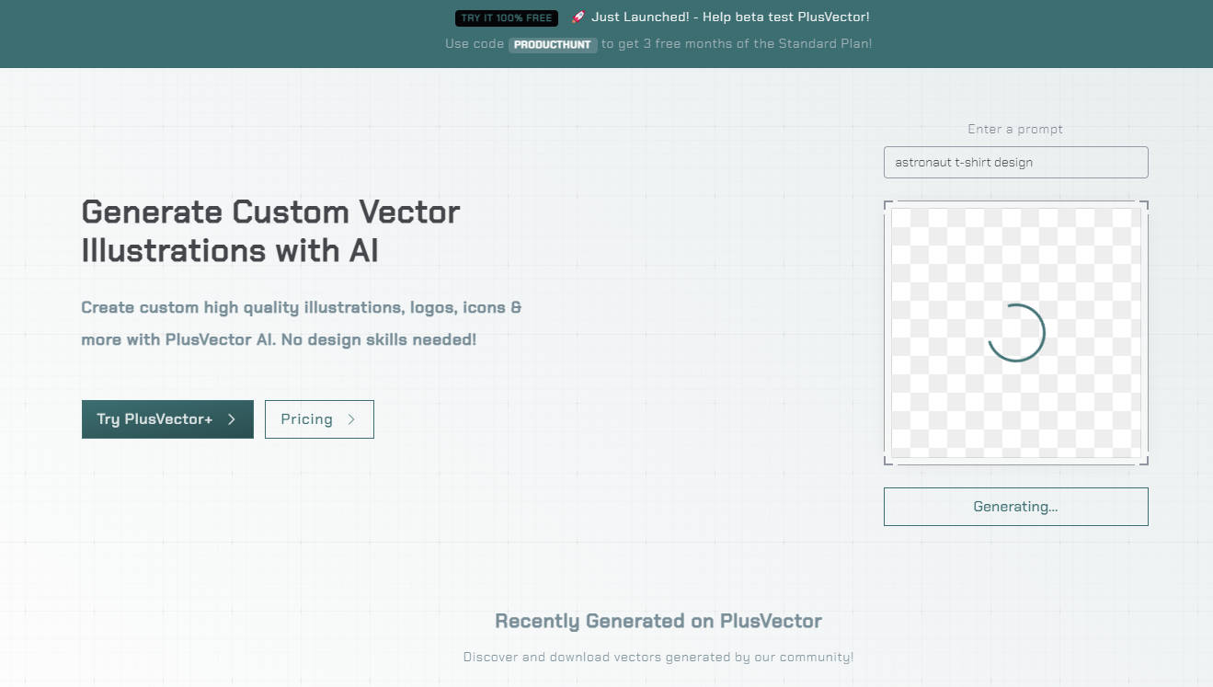
Task: Open Try PlusVector+ button
Action: point(167,419)
